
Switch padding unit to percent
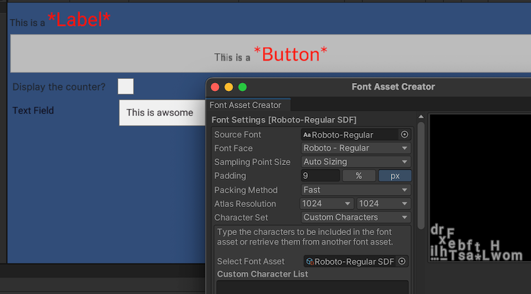click(x=359, y=176)
